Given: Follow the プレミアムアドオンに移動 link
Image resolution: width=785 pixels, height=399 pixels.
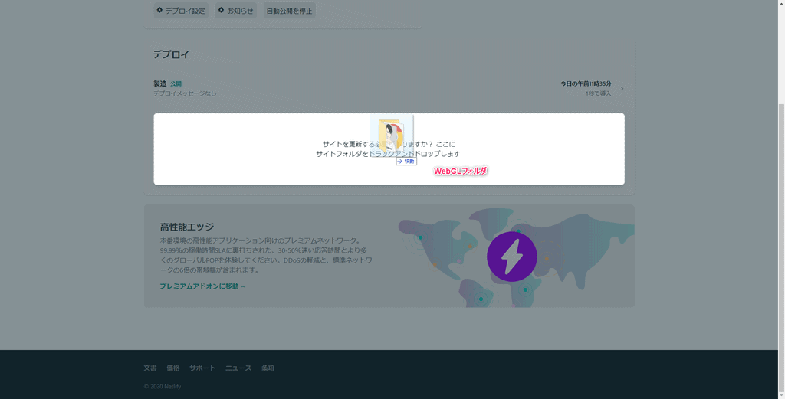Looking at the screenshot, I should click(x=202, y=286).
